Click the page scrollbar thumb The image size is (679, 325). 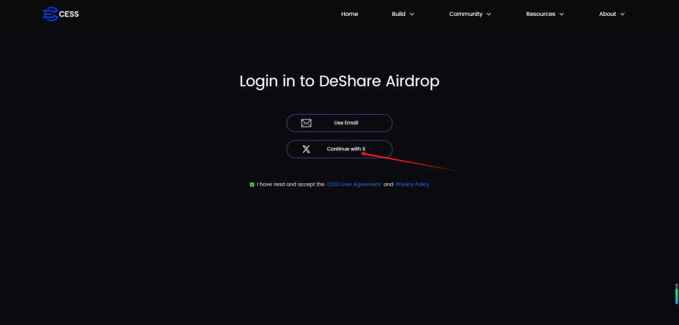click(x=676, y=294)
